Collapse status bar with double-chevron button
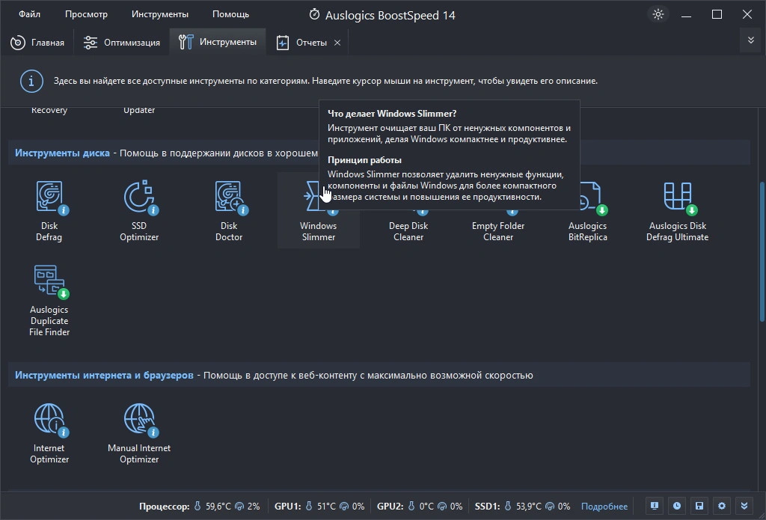Image resolution: width=766 pixels, height=520 pixels. pyautogui.click(x=744, y=506)
